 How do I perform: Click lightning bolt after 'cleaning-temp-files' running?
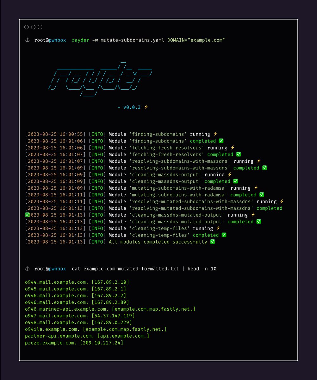click(x=218, y=228)
